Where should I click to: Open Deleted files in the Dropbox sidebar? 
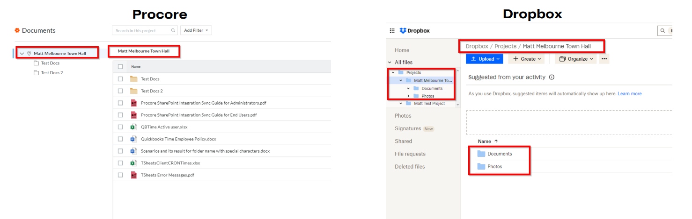pyautogui.click(x=410, y=166)
